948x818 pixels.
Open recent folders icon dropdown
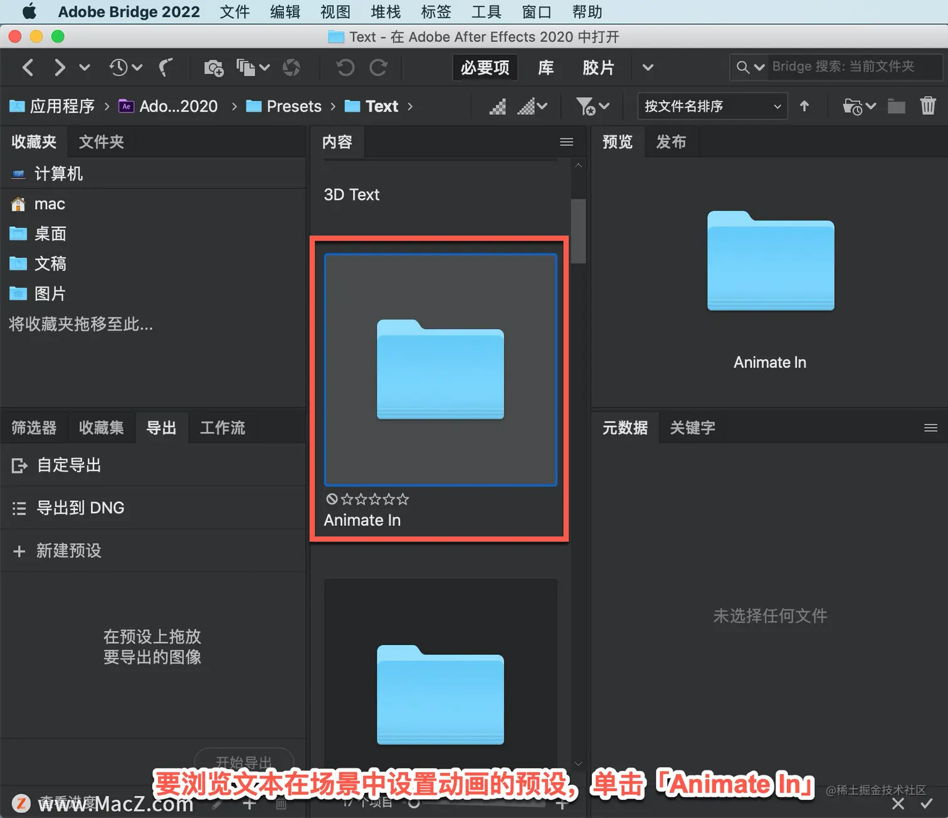859,107
